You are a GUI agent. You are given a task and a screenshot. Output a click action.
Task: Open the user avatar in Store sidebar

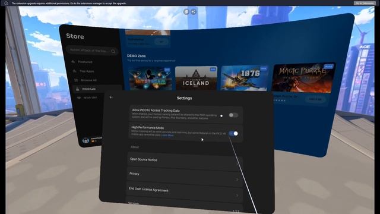click(x=85, y=140)
